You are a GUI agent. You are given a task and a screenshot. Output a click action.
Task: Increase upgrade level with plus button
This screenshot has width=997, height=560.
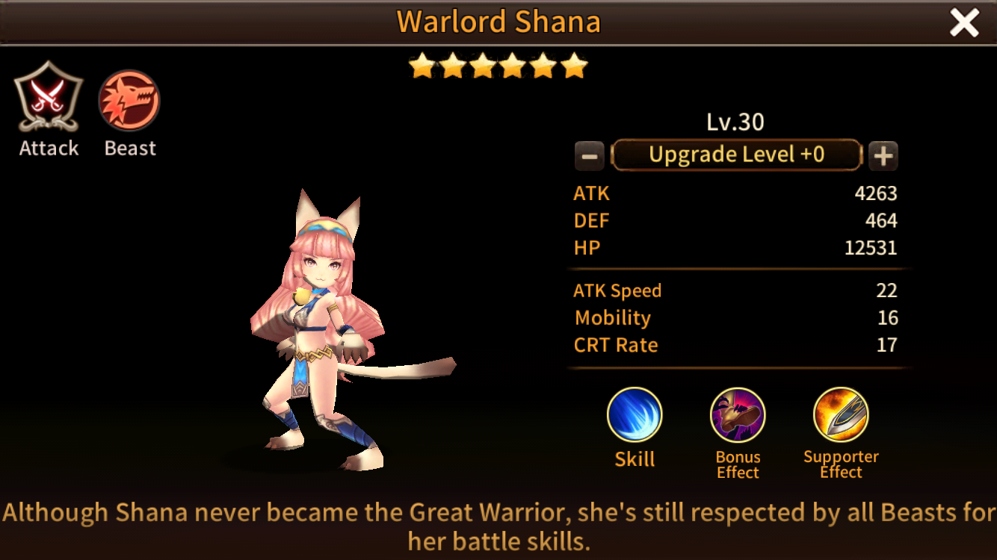tap(883, 156)
